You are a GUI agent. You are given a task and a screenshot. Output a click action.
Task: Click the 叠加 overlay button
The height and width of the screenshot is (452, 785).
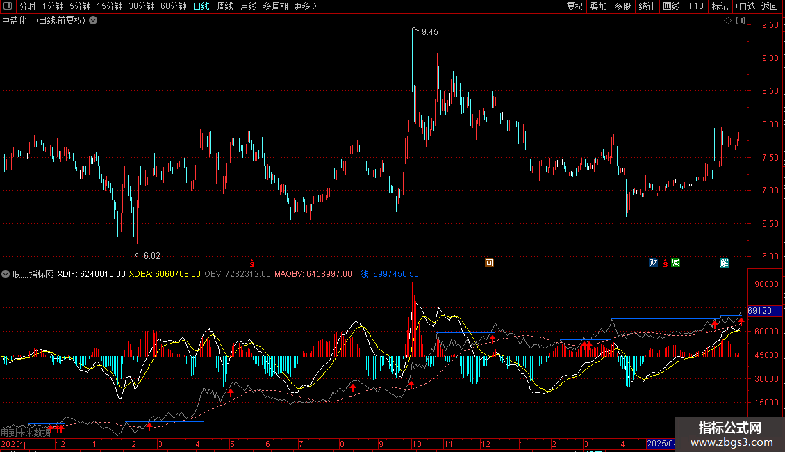[x=598, y=6]
